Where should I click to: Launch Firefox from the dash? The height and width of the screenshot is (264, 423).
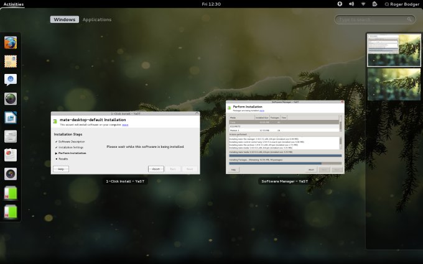tap(11, 43)
